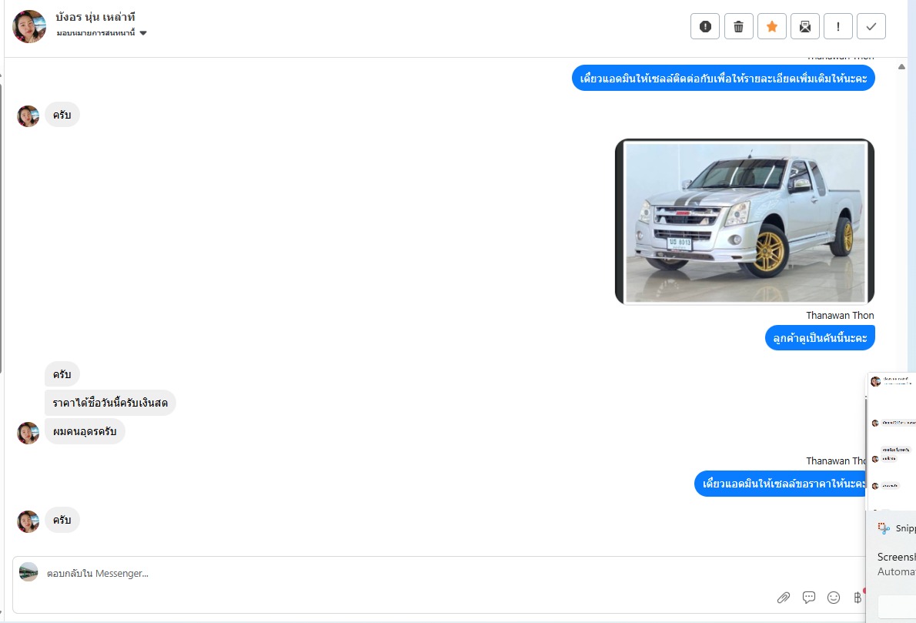Mark conversation unread with envelope icon
The height and width of the screenshot is (623, 916).
coord(805,26)
